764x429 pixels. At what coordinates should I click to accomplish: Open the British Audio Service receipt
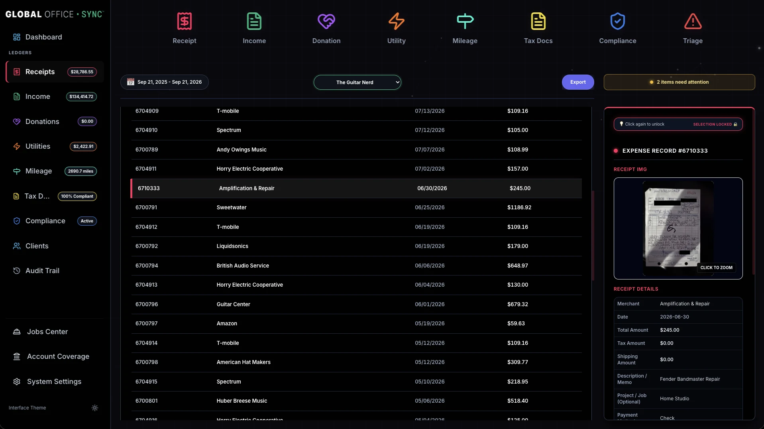click(x=356, y=266)
